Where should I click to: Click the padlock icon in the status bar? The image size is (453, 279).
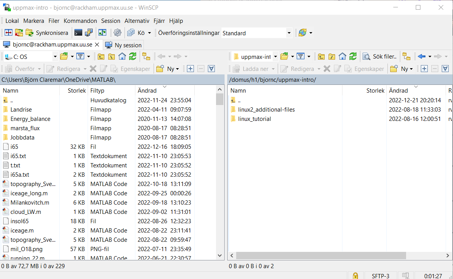[355, 276]
